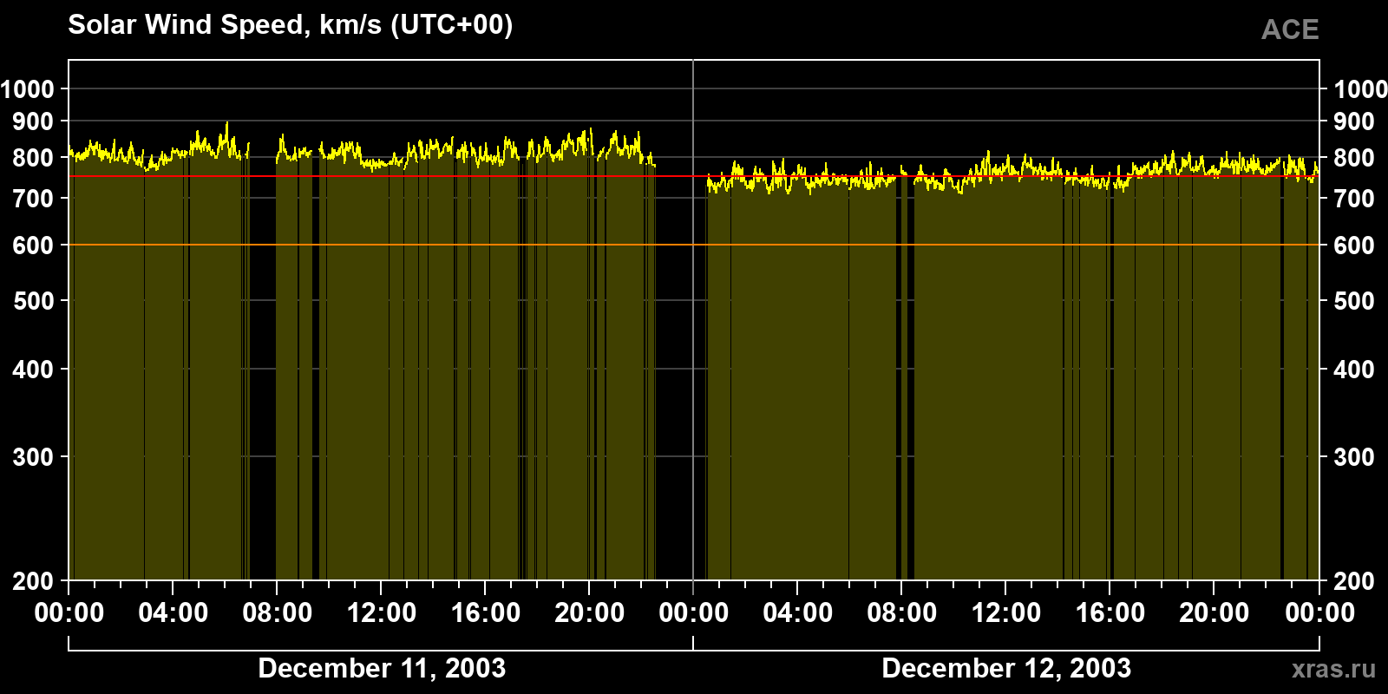
Task: Click the 300 value on the left axis
Action: point(33,457)
